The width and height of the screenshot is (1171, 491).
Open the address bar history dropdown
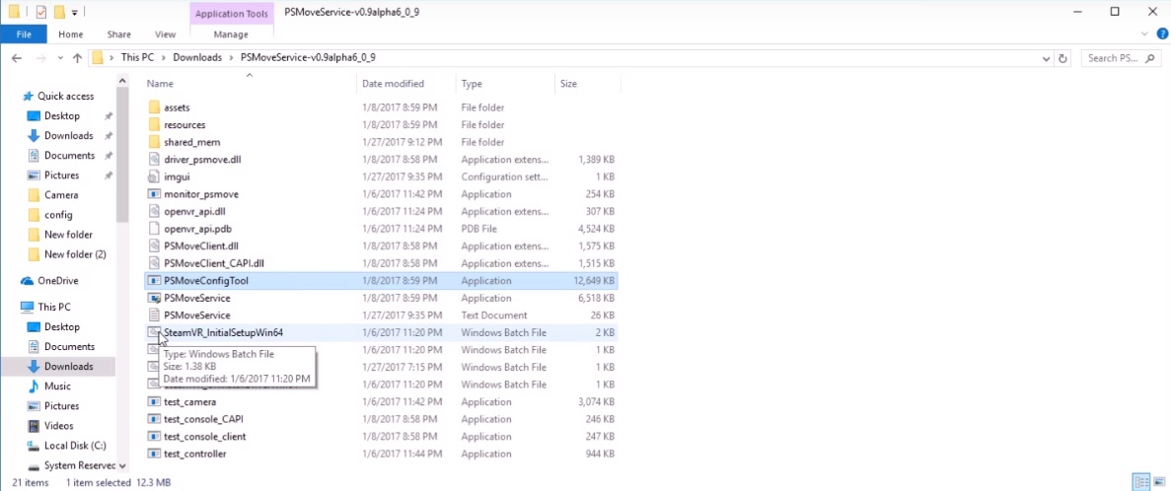click(x=1046, y=57)
